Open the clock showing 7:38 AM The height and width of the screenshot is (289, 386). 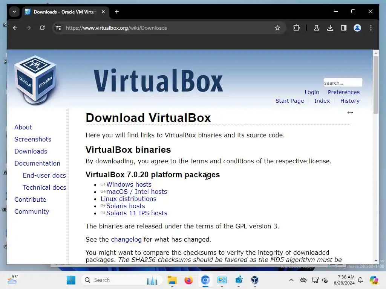[344, 280]
